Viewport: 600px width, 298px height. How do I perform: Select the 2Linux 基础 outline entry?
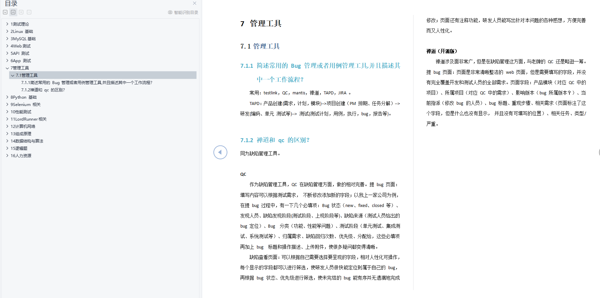22,31
